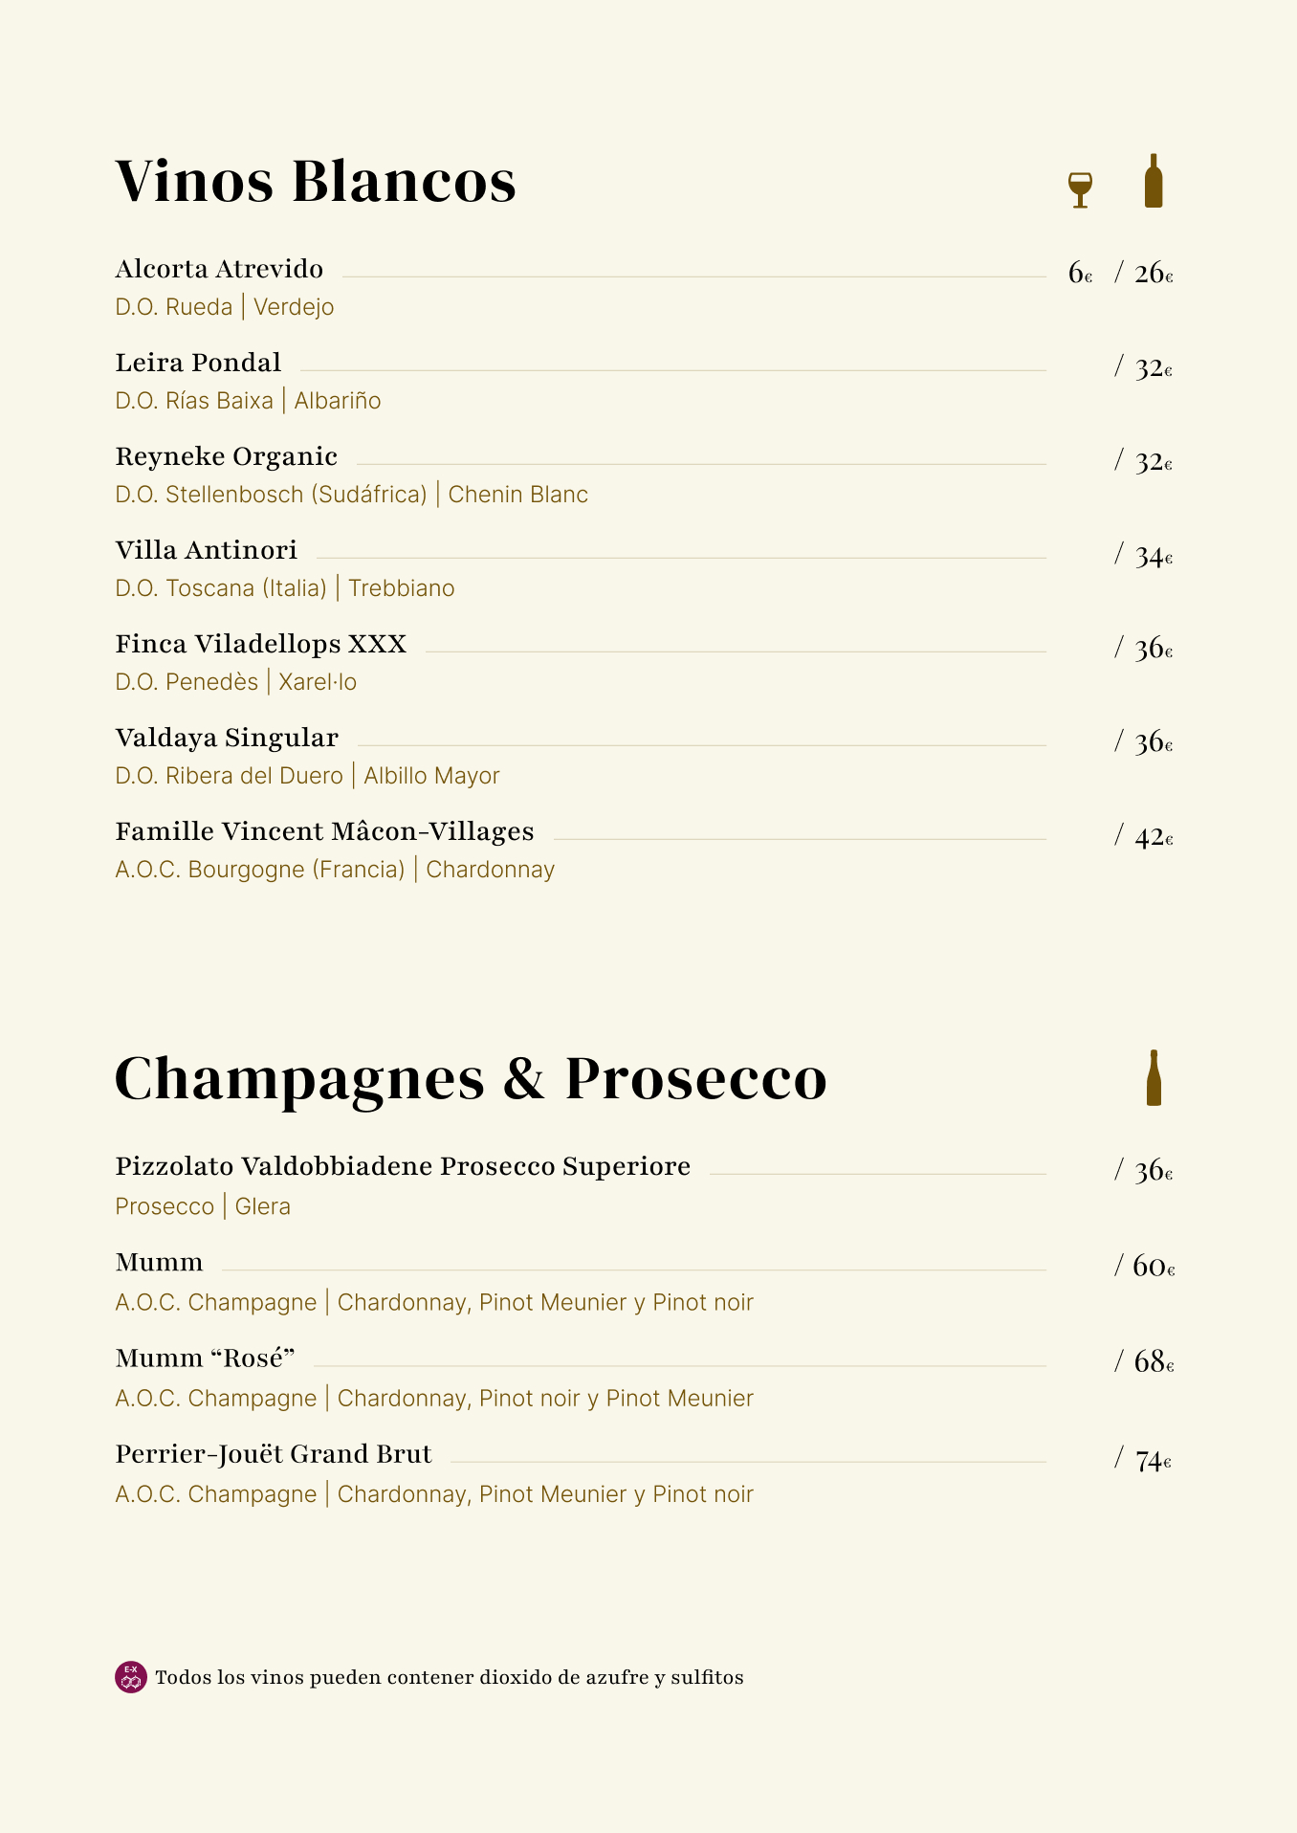Click the Mumm "Rosé" champagne name

point(205,1358)
